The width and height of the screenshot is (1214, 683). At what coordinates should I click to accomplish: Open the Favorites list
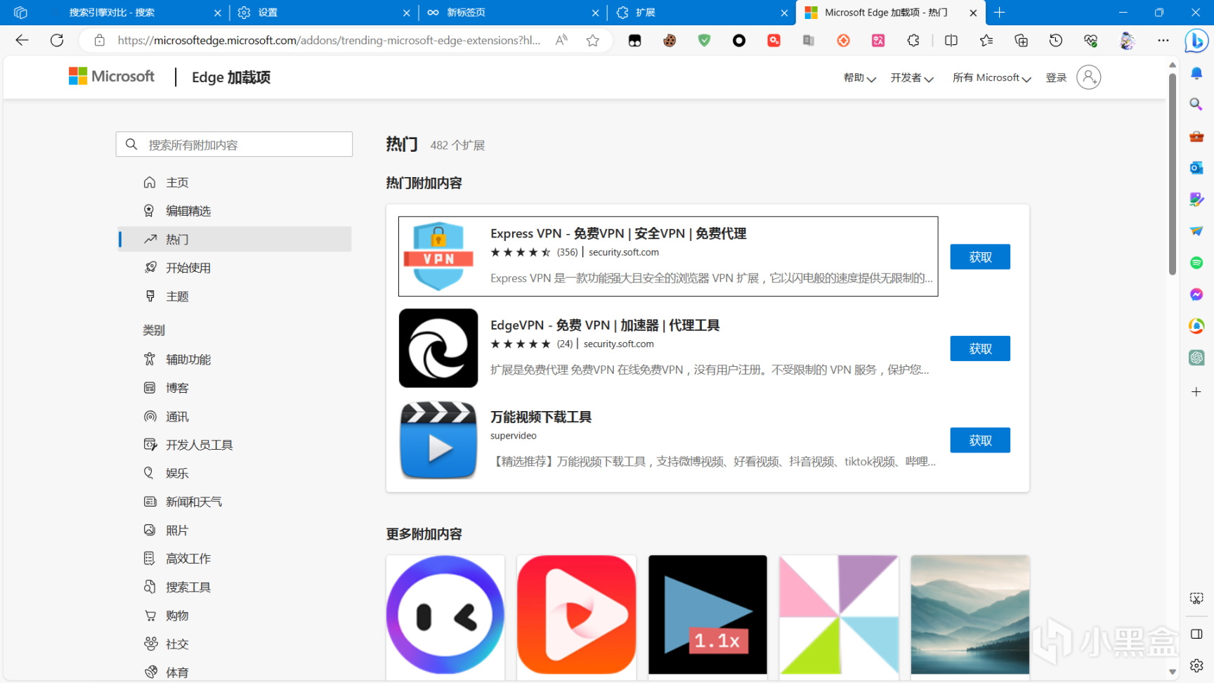coord(986,41)
